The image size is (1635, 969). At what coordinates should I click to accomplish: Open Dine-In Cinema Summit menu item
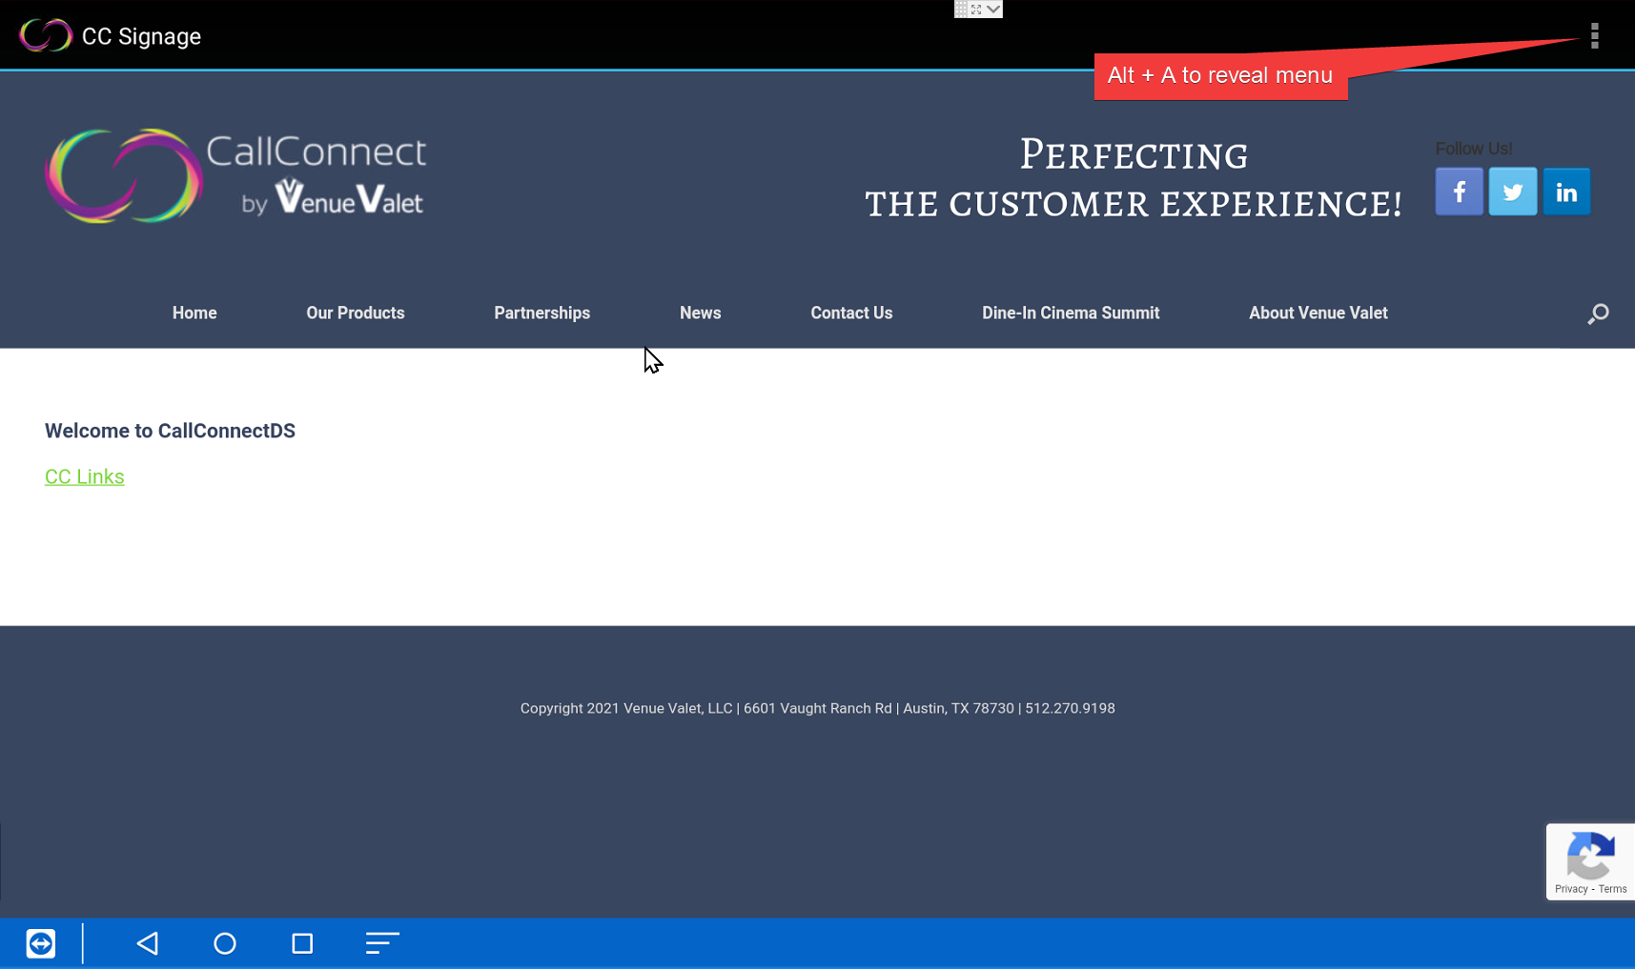coord(1071,313)
